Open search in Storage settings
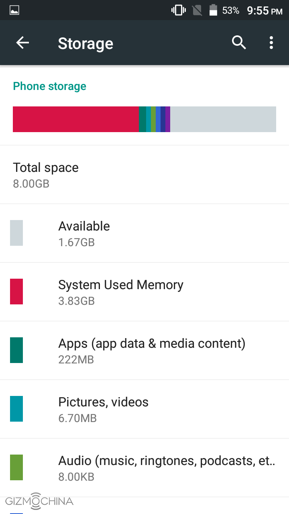 coord(239,43)
